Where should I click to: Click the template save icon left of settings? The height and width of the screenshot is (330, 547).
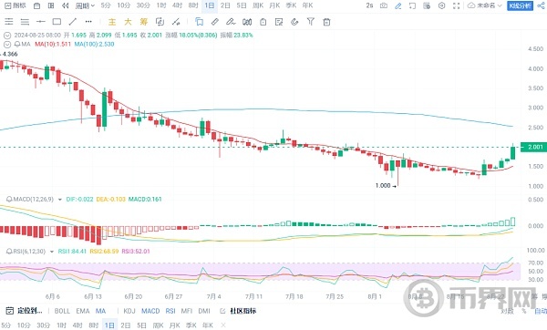pyautogui.click(x=427, y=5)
